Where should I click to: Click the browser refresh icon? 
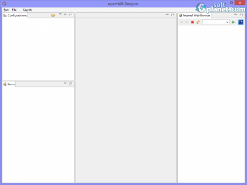(x=198, y=22)
